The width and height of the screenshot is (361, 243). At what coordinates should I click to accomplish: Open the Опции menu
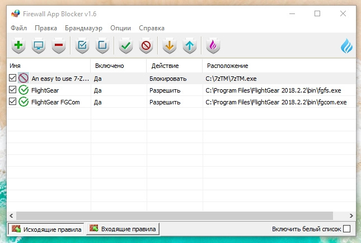click(x=121, y=28)
